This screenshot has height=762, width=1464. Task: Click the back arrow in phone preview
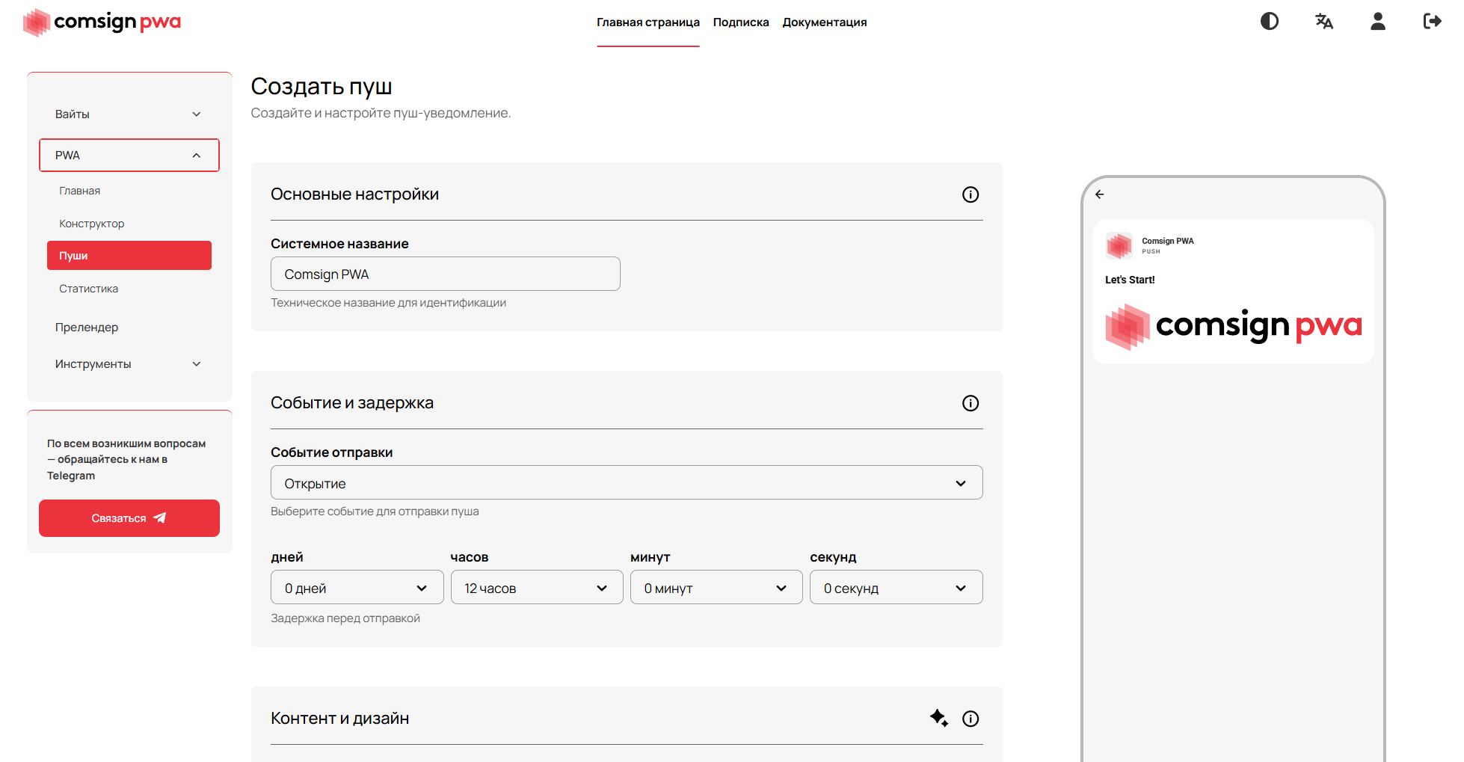(1100, 194)
